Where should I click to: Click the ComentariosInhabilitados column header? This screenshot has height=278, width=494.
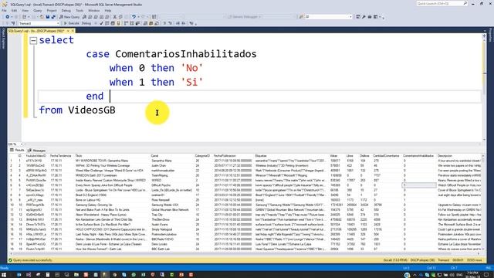[x=418, y=156]
